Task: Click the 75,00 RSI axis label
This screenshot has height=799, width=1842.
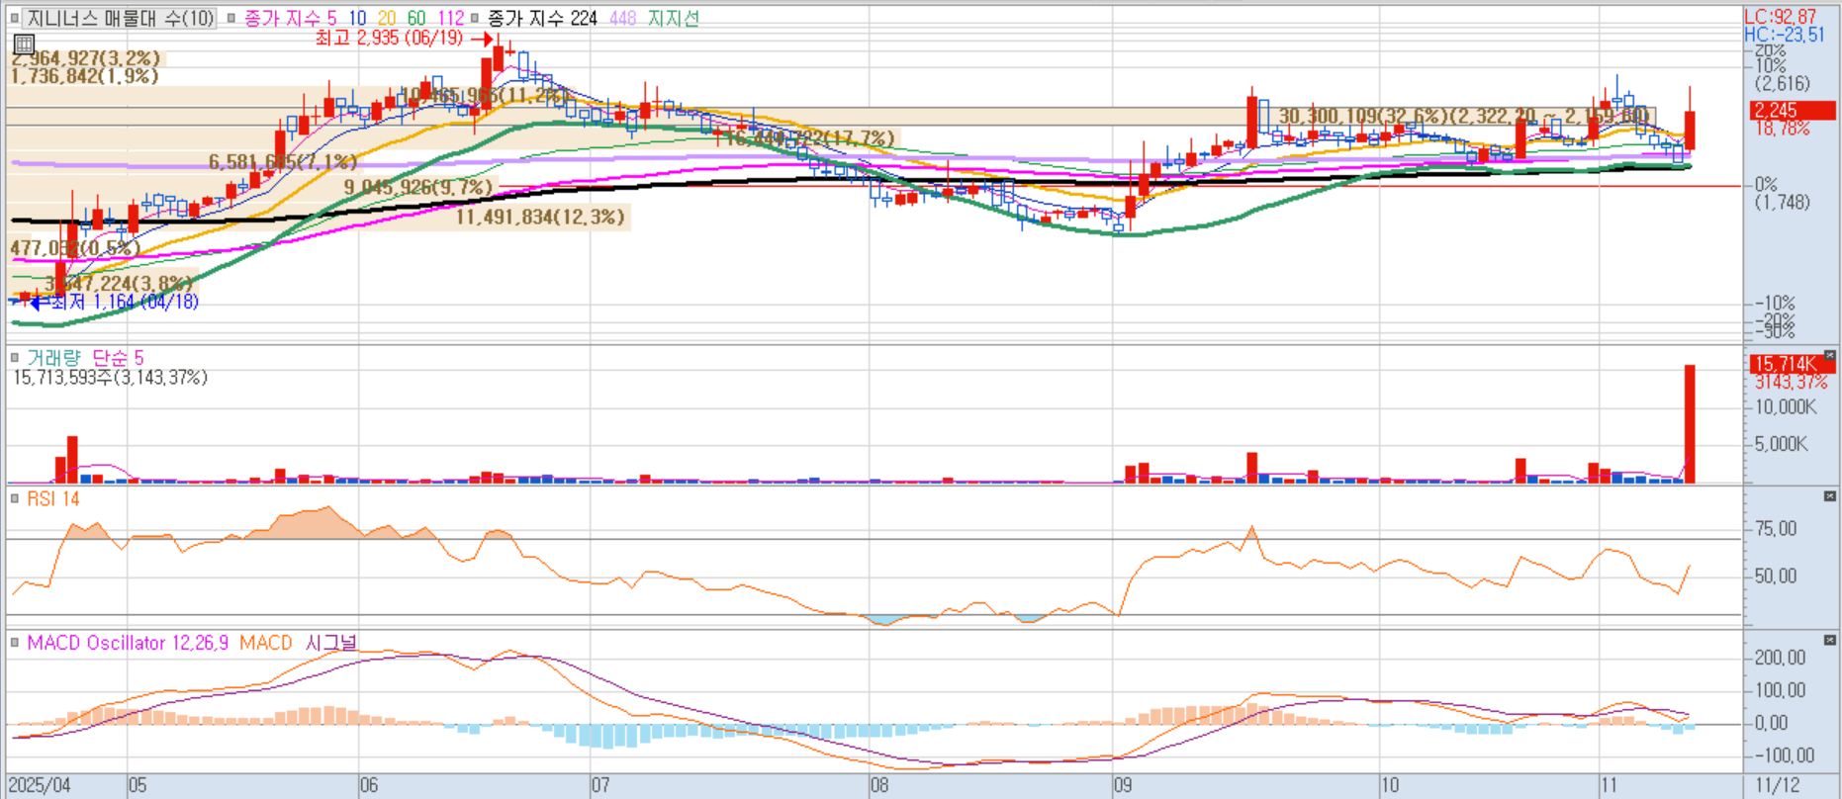Action: pos(1776,529)
